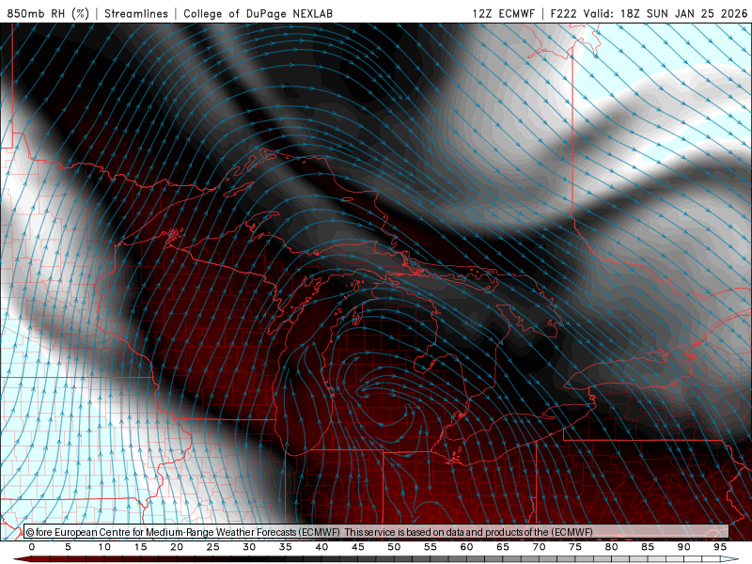Screen dimensions: 752x564
Task: Click the "25" humidity scale label
Action: [x=213, y=547]
